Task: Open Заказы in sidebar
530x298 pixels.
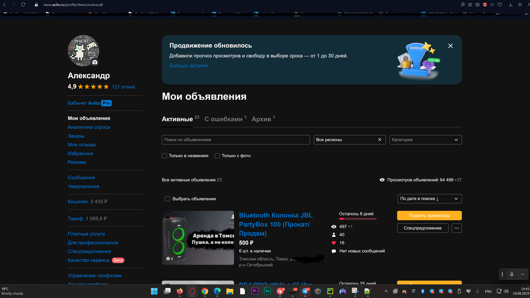Action: click(x=76, y=136)
